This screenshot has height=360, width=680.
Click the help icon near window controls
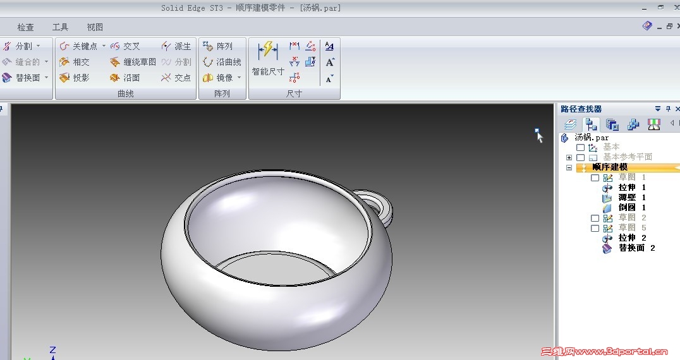tap(647, 27)
